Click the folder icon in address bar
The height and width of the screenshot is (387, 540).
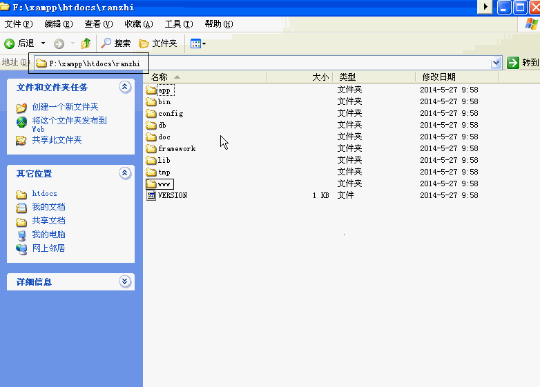pyautogui.click(x=41, y=63)
